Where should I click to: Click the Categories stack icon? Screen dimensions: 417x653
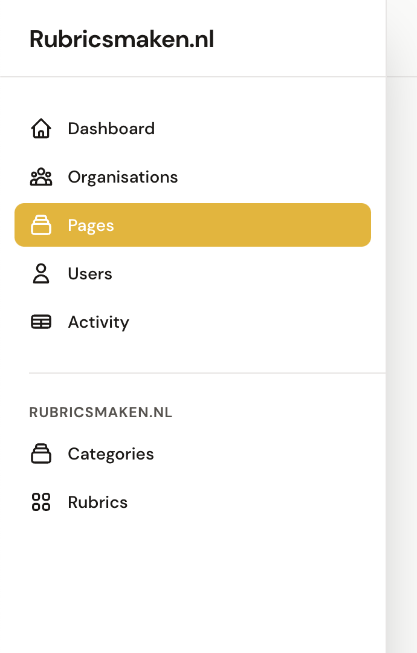pyautogui.click(x=40, y=453)
